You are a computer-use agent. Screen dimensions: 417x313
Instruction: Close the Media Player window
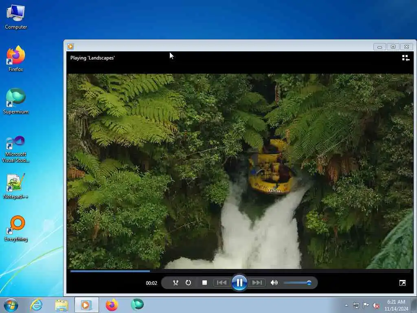(x=406, y=47)
